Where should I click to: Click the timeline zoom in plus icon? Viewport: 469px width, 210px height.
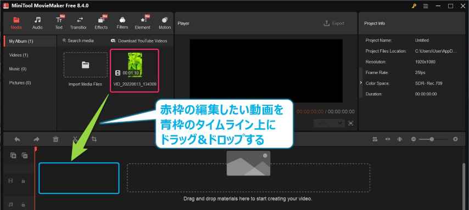[455, 139]
